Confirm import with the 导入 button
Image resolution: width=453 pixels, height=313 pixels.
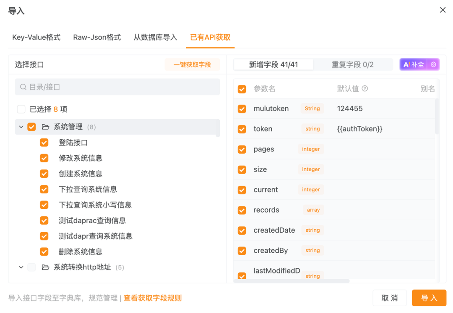click(429, 298)
